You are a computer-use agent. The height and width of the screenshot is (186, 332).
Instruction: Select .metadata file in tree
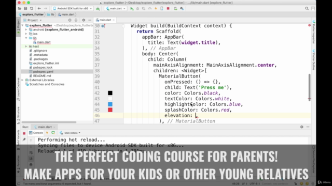tap(40, 55)
